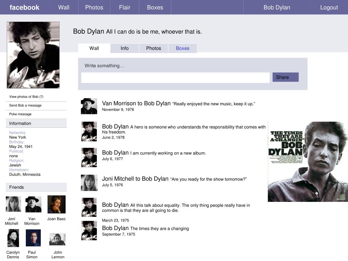Open Photos in the top navigation bar
This screenshot has width=348, height=261.
coord(94,7)
